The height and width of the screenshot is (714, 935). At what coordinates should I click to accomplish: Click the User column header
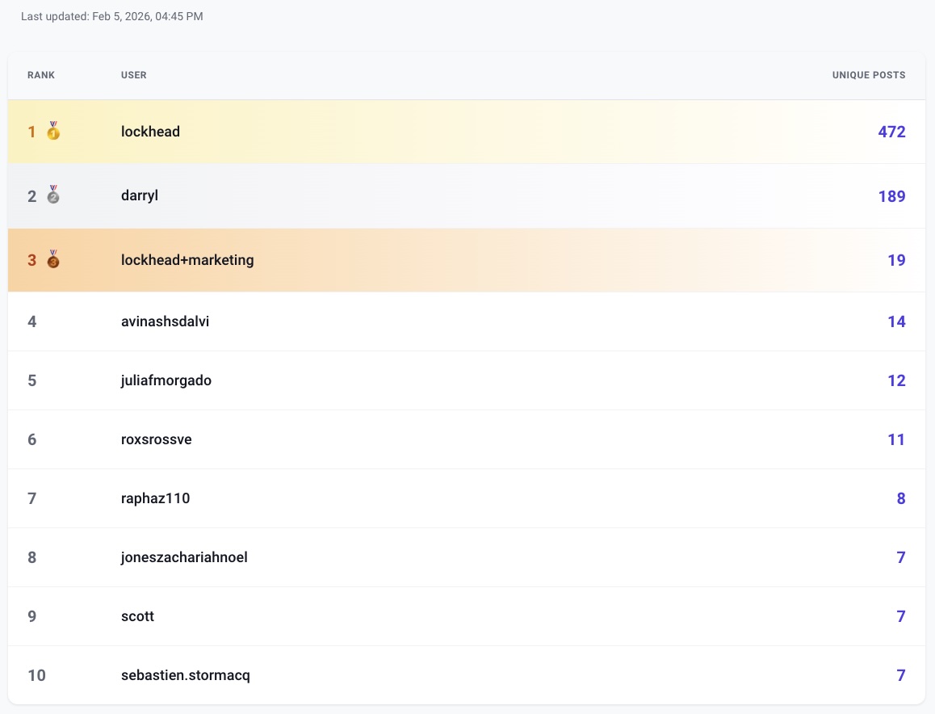134,75
